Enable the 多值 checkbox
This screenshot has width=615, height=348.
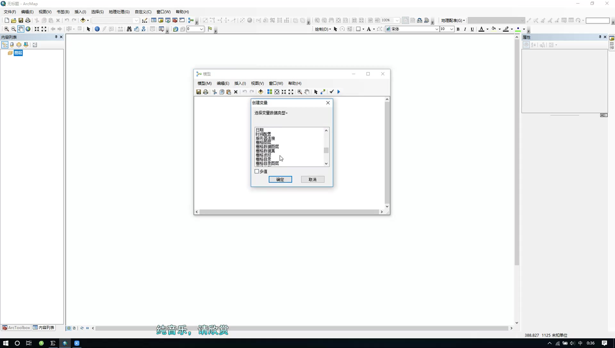(257, 171)
